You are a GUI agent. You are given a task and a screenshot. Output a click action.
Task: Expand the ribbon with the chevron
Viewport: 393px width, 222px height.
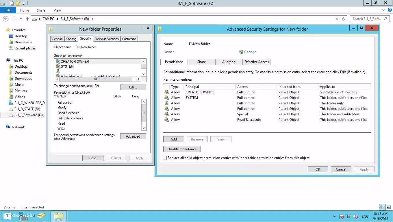tap(384, 10)
